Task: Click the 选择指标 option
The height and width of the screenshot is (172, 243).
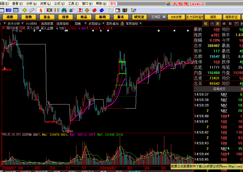Action: (62, 23)
